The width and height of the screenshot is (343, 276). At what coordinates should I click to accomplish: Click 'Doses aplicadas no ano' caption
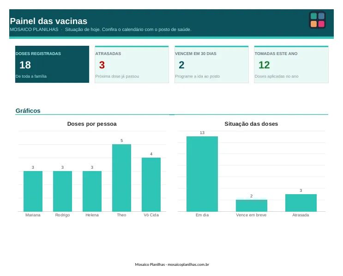(277, 76)
